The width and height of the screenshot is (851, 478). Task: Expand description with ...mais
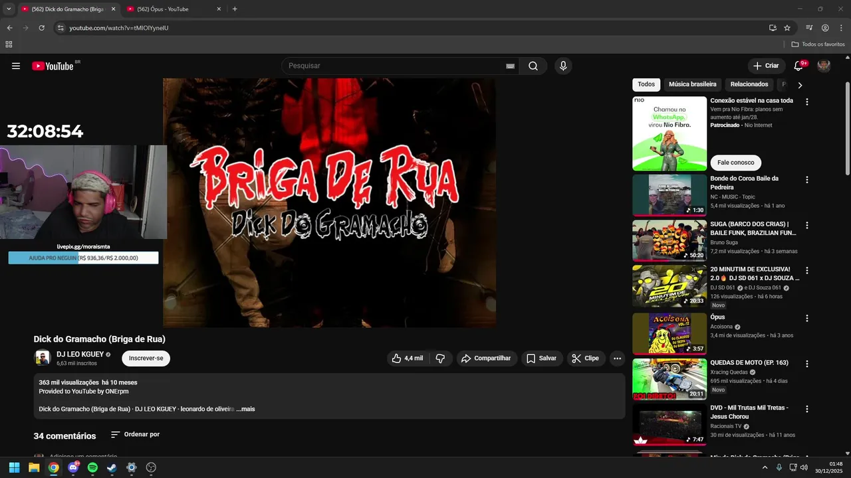click(245, 409)
